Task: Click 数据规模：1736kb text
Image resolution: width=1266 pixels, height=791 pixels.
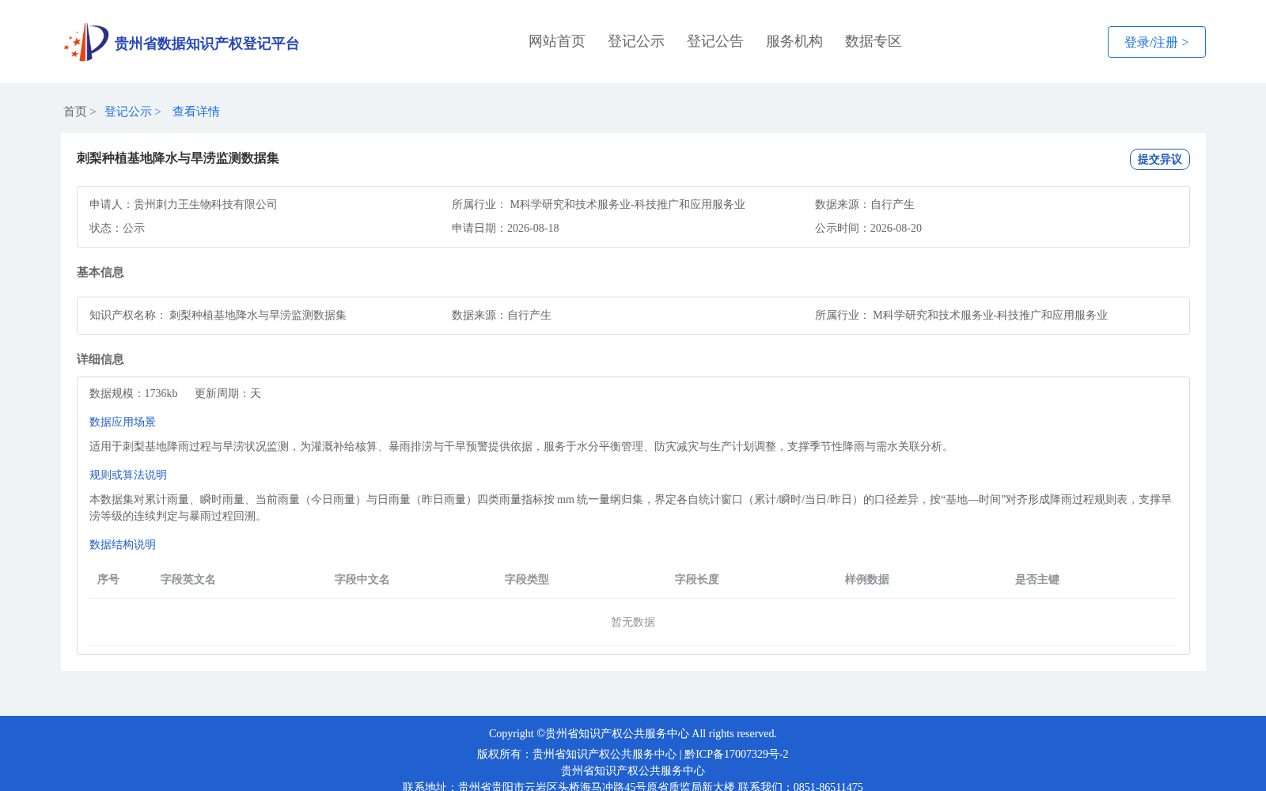Action: 134,393
